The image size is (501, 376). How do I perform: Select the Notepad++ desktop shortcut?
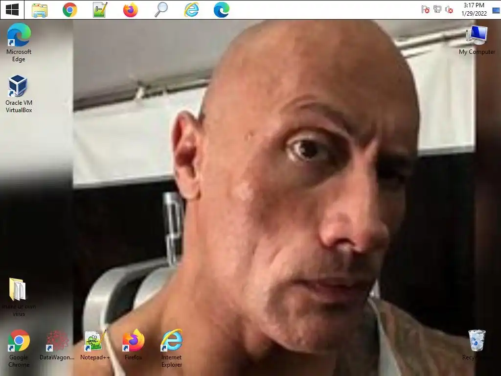point(95,345)
